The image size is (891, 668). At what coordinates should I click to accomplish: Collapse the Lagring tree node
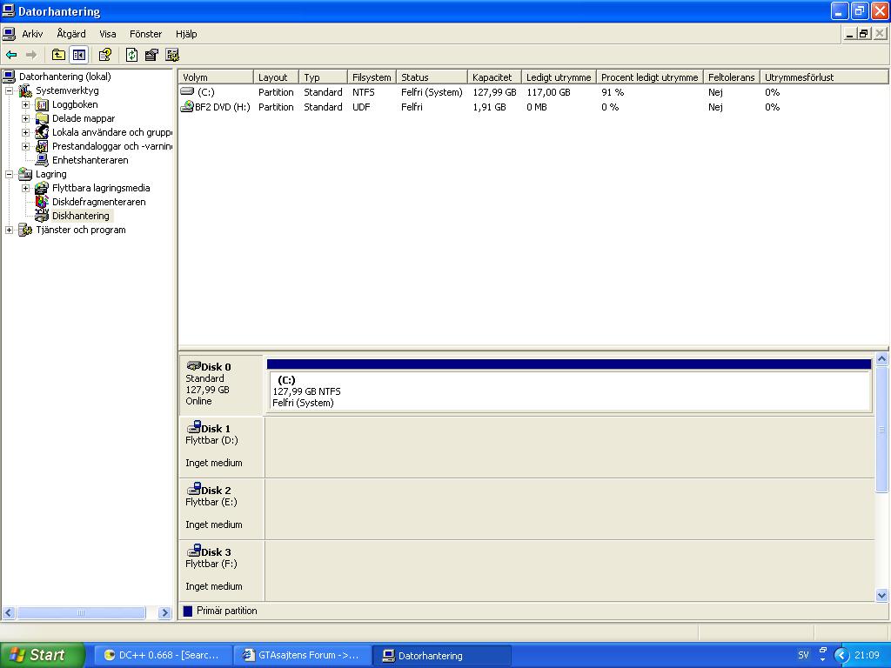(x=9, y=174)
